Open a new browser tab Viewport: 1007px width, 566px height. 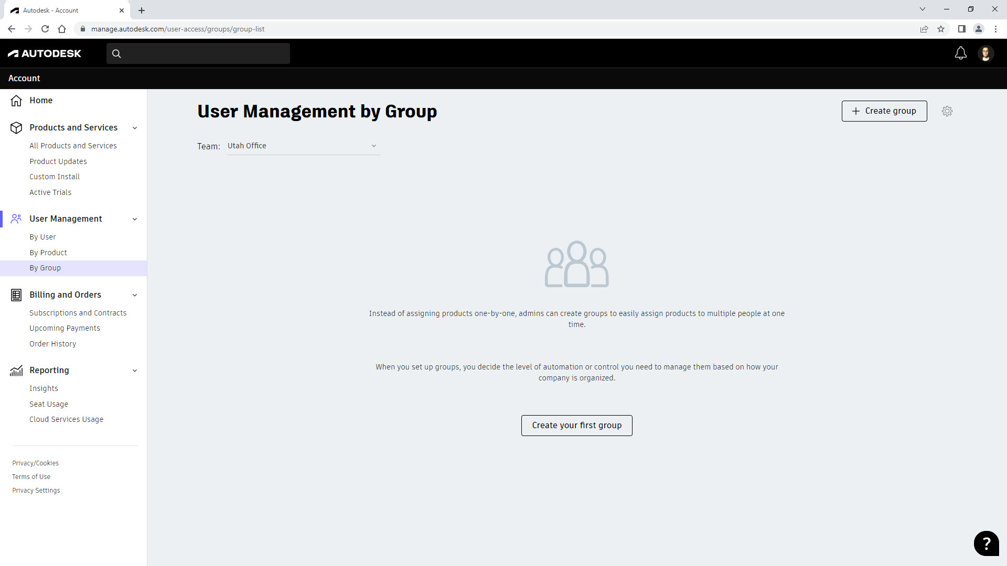coord(142,10)
